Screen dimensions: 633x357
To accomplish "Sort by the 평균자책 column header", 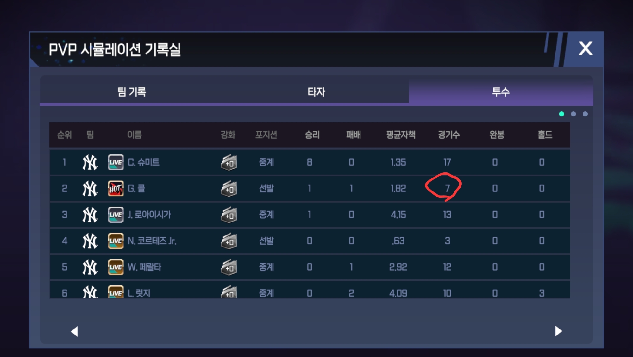I will (x=401, y=135).
